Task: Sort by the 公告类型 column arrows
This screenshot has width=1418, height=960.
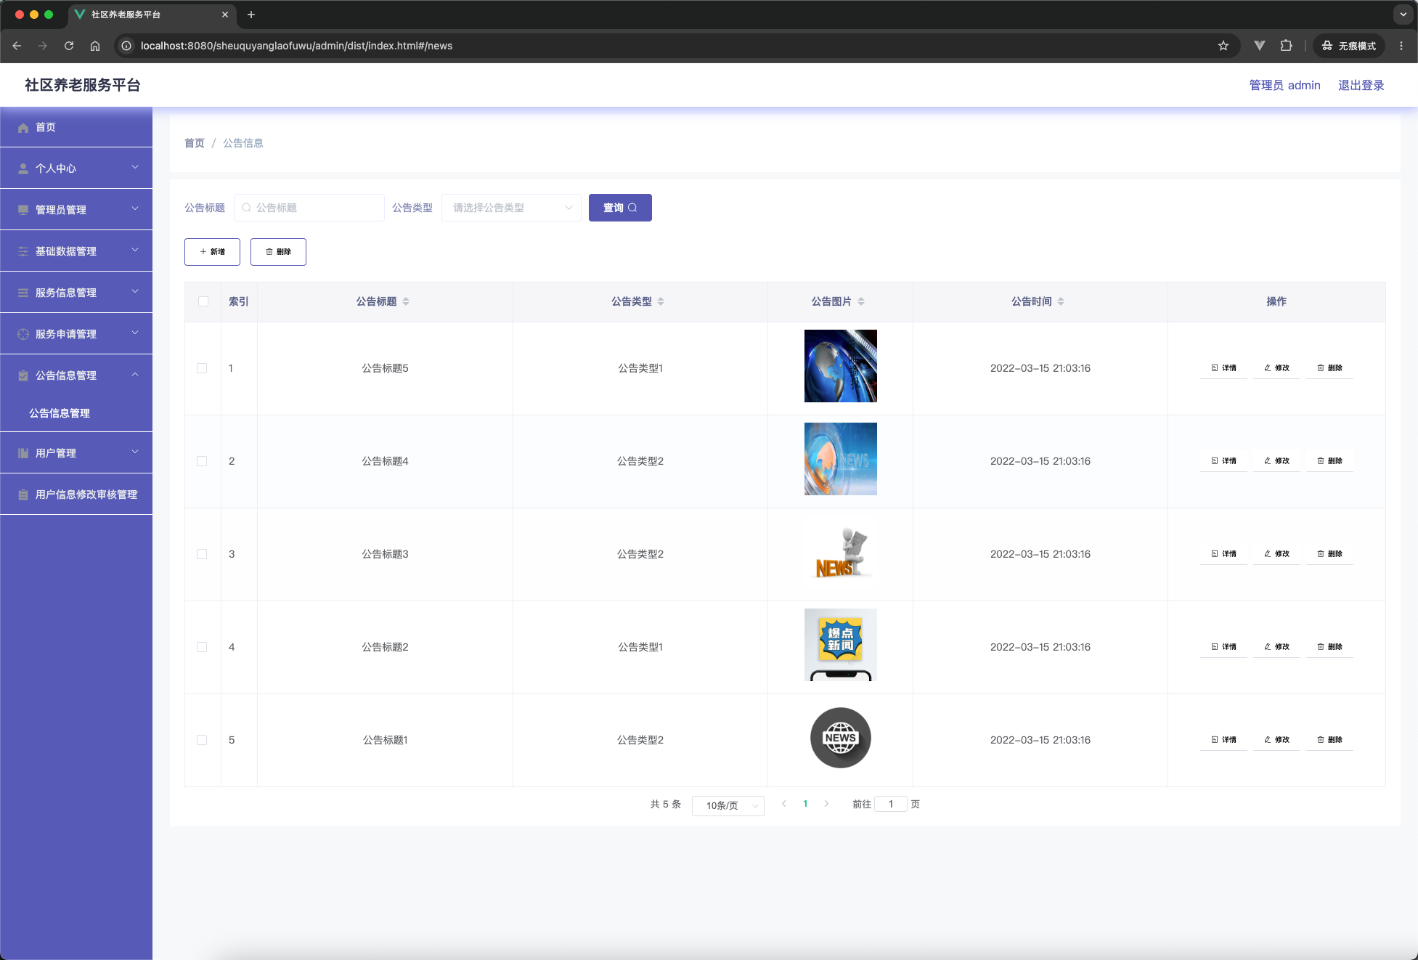Action: [661, 301]
